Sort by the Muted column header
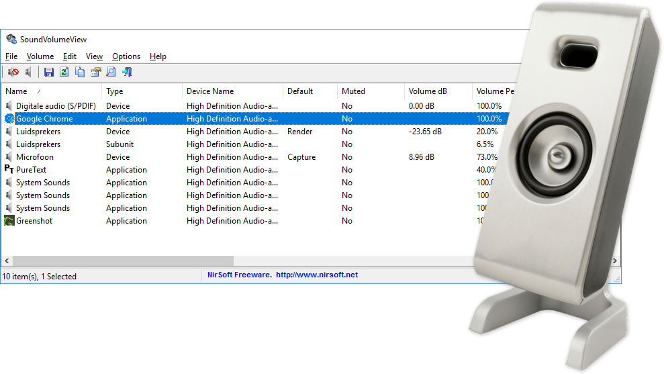Image resolution: width=664 pixels, height=374 pixels. point(371,91)
